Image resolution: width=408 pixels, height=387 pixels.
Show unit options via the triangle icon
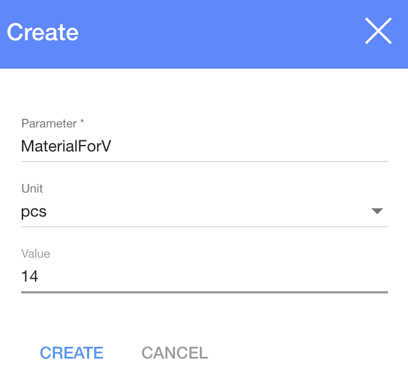pos(377,211)
